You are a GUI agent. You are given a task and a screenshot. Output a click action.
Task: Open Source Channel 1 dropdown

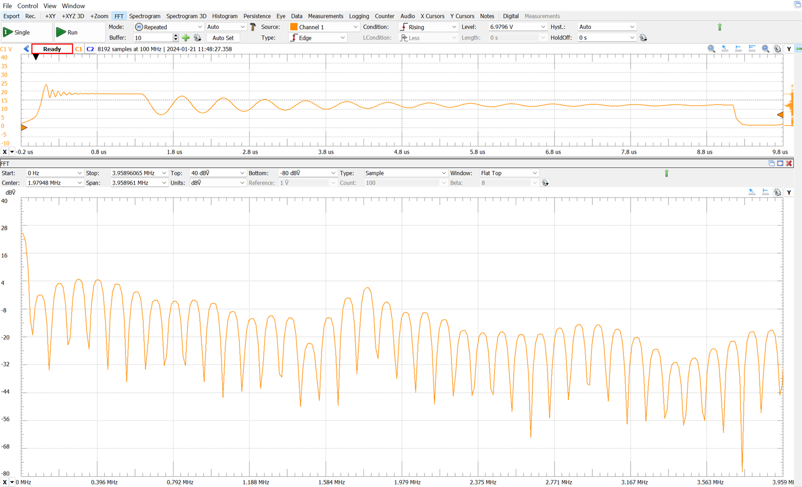[x=324, y=27]
